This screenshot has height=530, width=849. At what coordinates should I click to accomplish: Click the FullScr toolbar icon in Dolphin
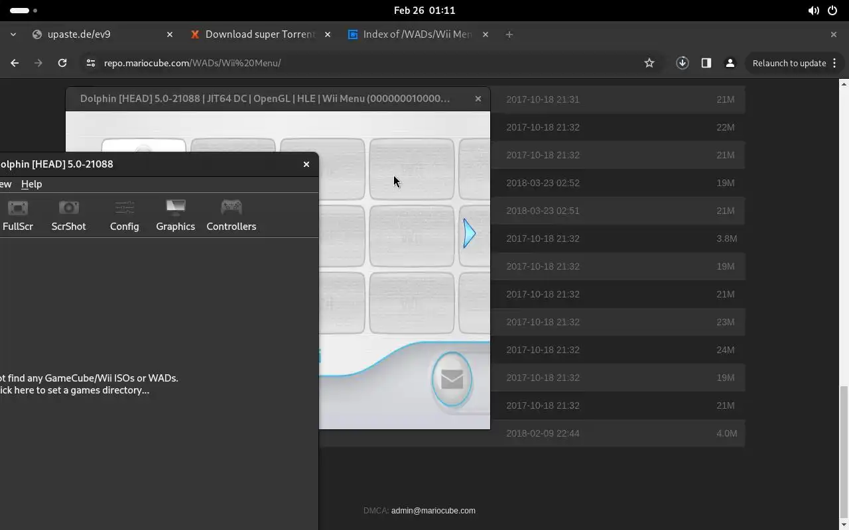point(18,215)
